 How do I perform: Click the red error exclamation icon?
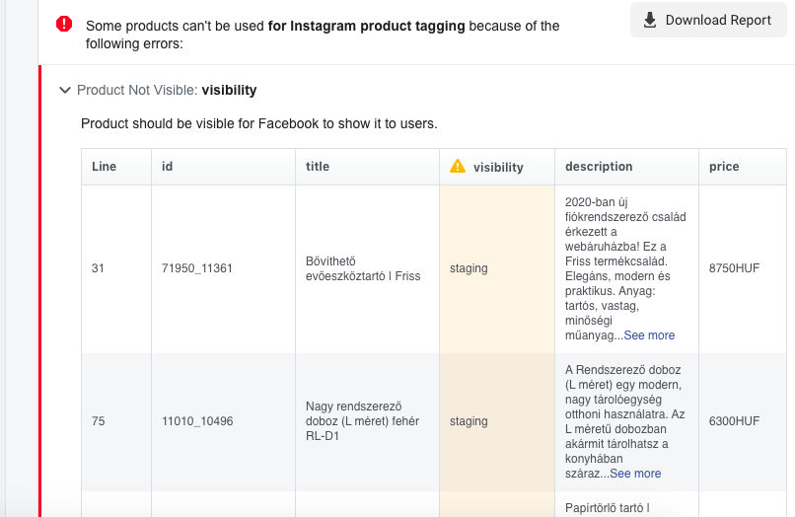click(x=64, y=24)
